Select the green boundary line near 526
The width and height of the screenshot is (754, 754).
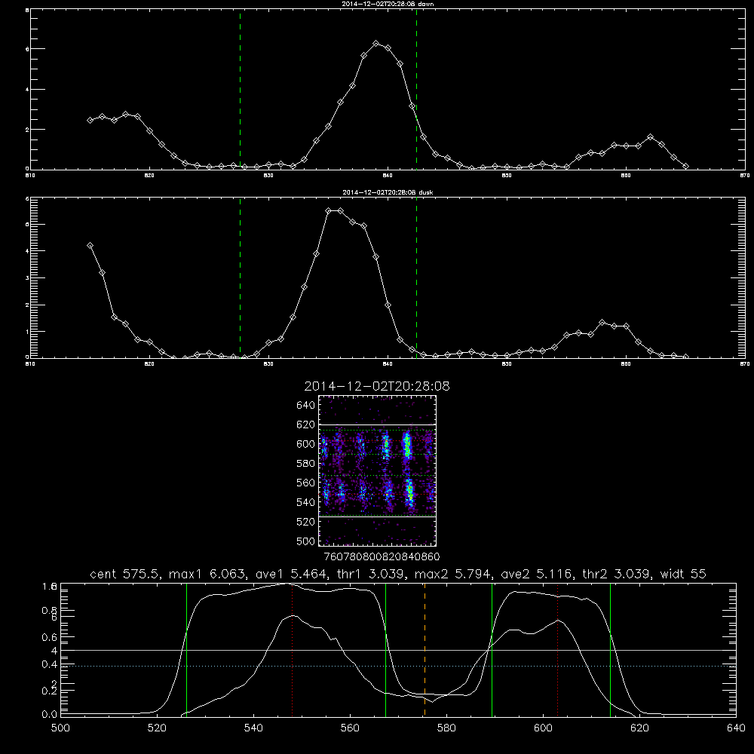tap(186, 649)
